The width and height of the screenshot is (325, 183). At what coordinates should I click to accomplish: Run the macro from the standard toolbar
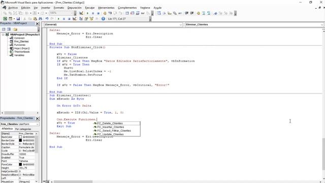58,19
